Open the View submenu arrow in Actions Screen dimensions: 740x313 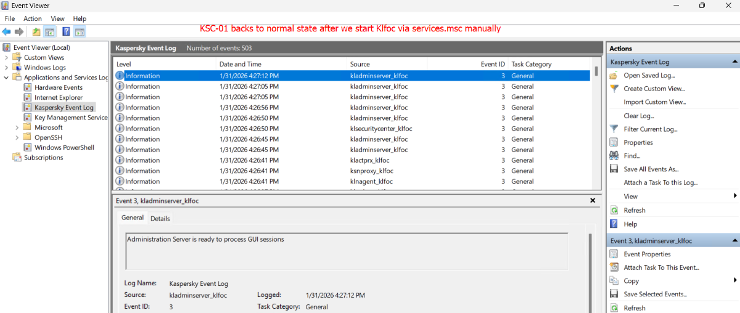point(735,196)
